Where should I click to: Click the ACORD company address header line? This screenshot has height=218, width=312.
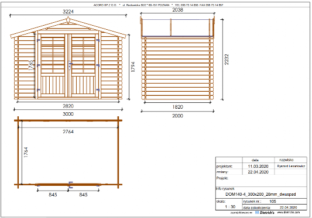point(158,5)
